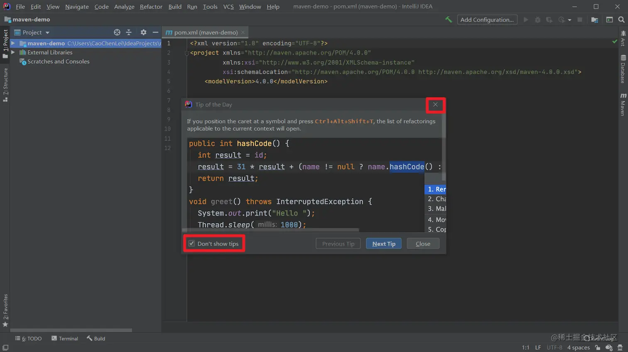
Task: Click the tool windows quick access icon
Action: point(5,347)
